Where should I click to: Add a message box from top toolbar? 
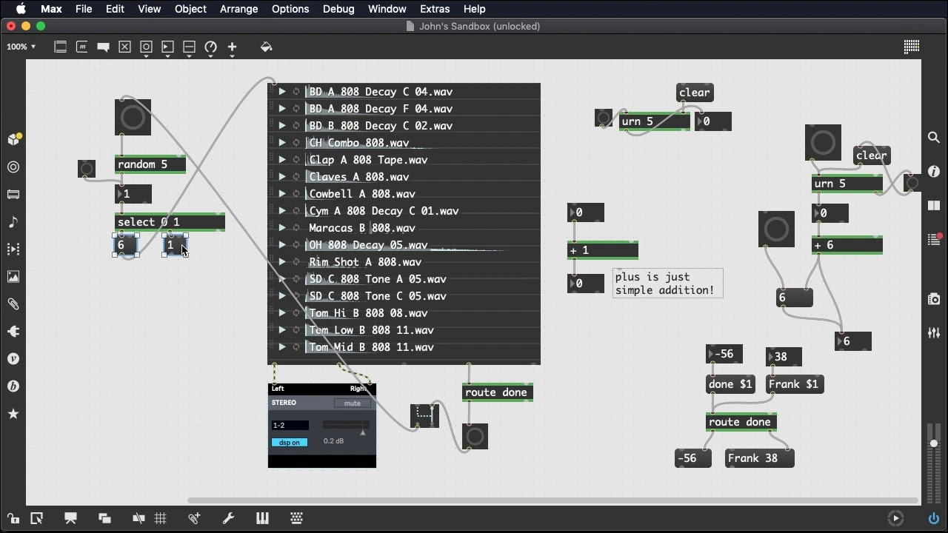[x=82, y=47]
